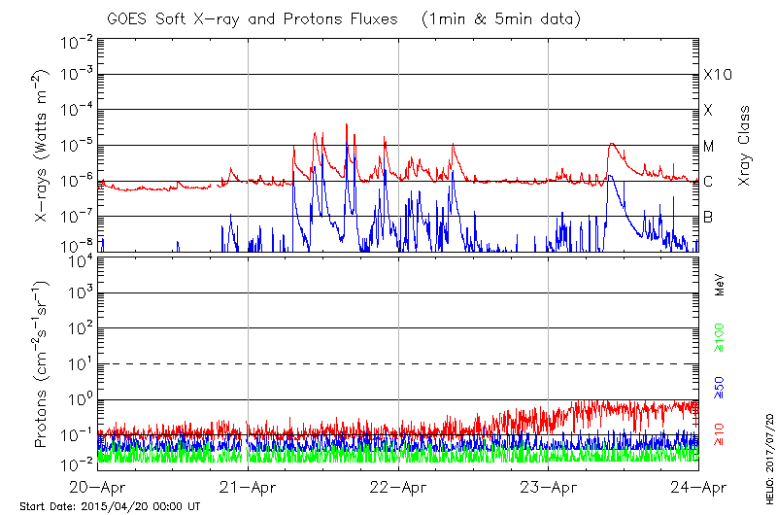Screen dimensions: 777x515
Task: Click the 21-Apr date tick label
Action: coord(249,488)
